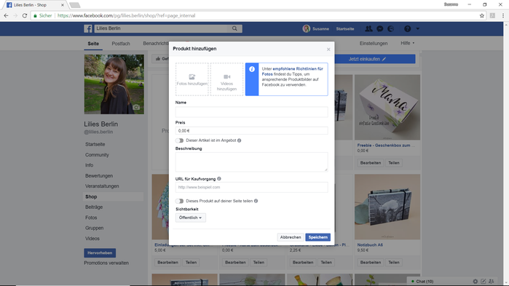The width and height of the screenshot is (509, 286).
Task: Select Shop in the sidebar
Action: tap(113, 196)
